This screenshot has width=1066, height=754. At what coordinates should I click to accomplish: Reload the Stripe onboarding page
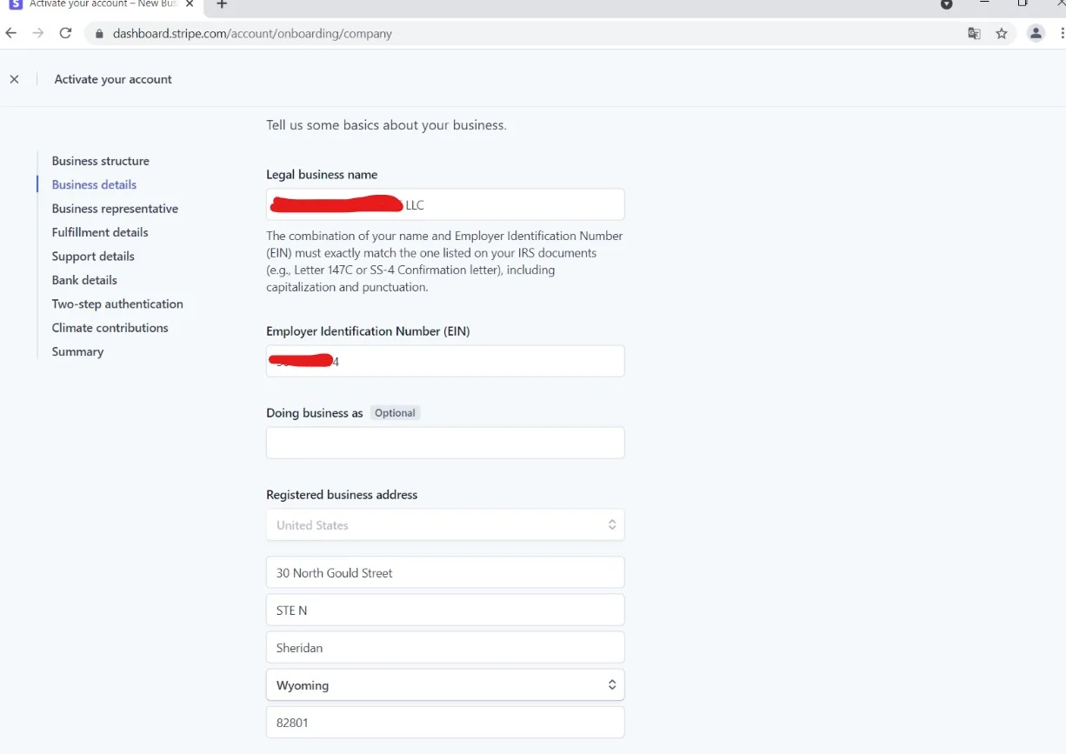pyautogui.click(x=65, y=33)
